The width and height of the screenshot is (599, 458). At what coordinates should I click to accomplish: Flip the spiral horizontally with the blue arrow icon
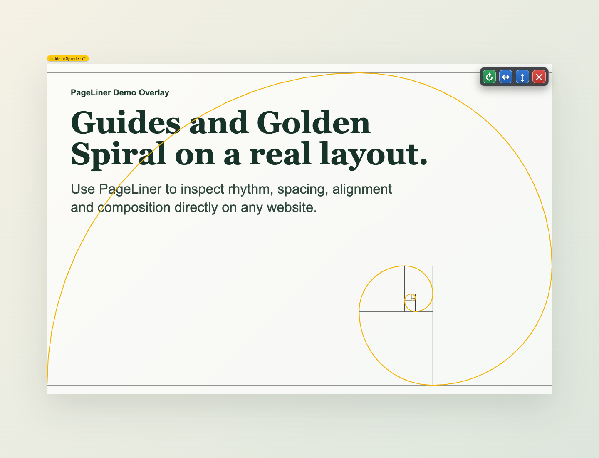(506, 77)
